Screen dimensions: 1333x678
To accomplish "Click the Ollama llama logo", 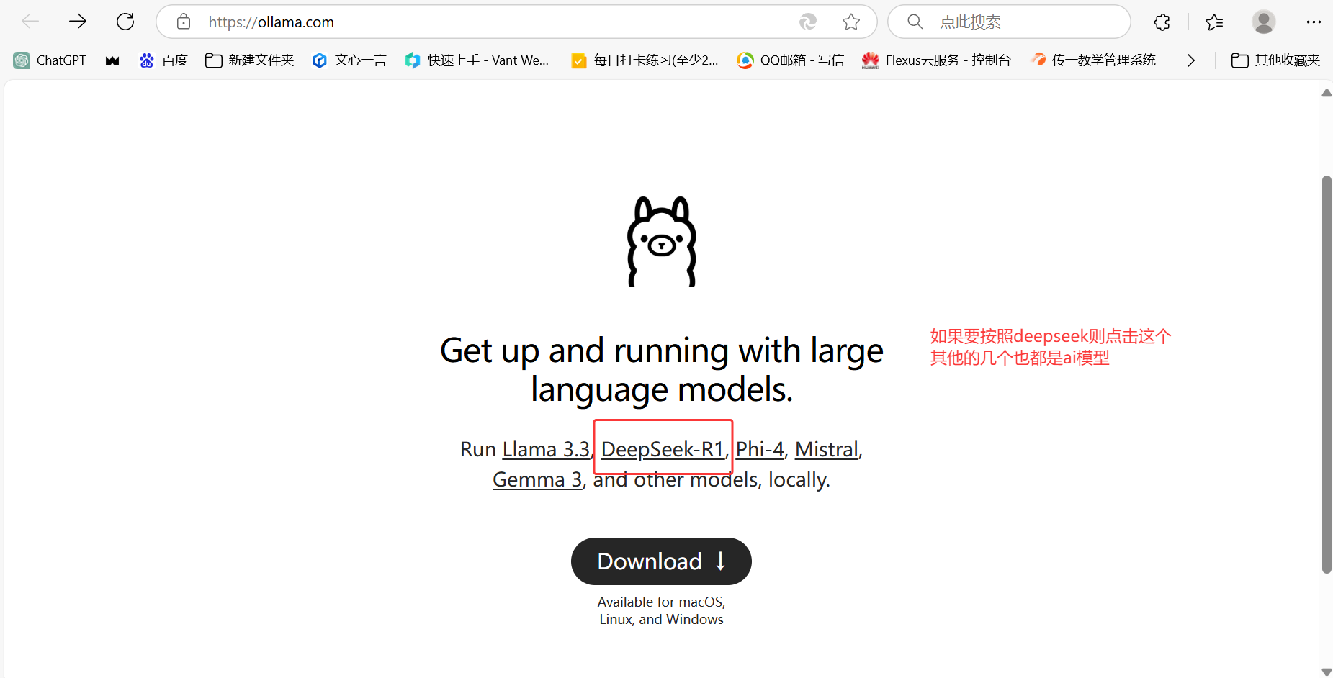I will 662,242.
